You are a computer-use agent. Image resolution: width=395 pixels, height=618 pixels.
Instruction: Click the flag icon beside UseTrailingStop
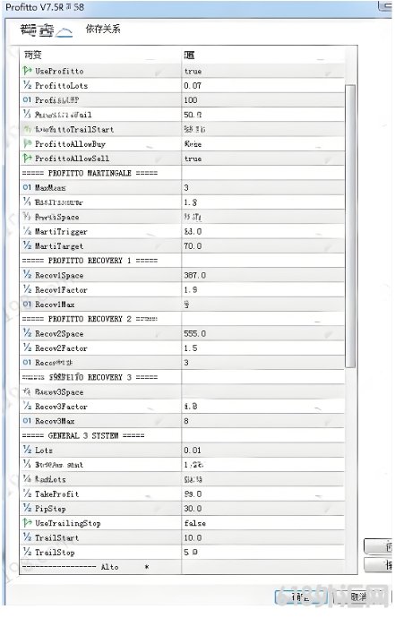tap(27, 523)
